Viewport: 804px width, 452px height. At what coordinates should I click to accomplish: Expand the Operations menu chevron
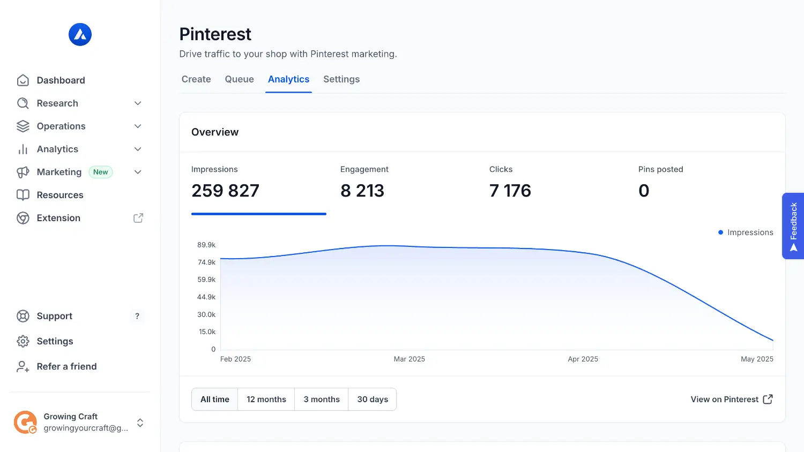pyautogui.click(x=138, y=126)
